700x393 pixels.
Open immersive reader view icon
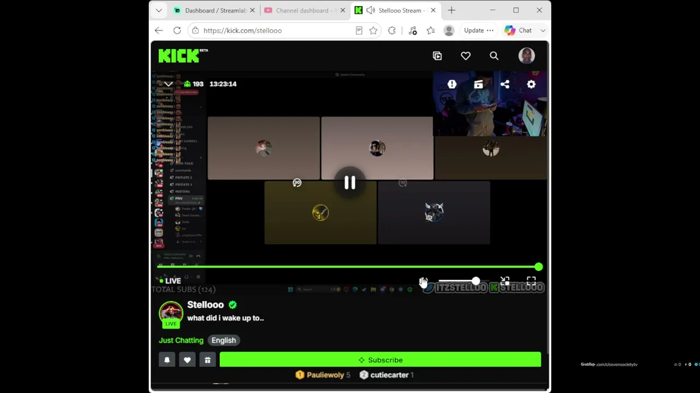click(x=359, y=31)
